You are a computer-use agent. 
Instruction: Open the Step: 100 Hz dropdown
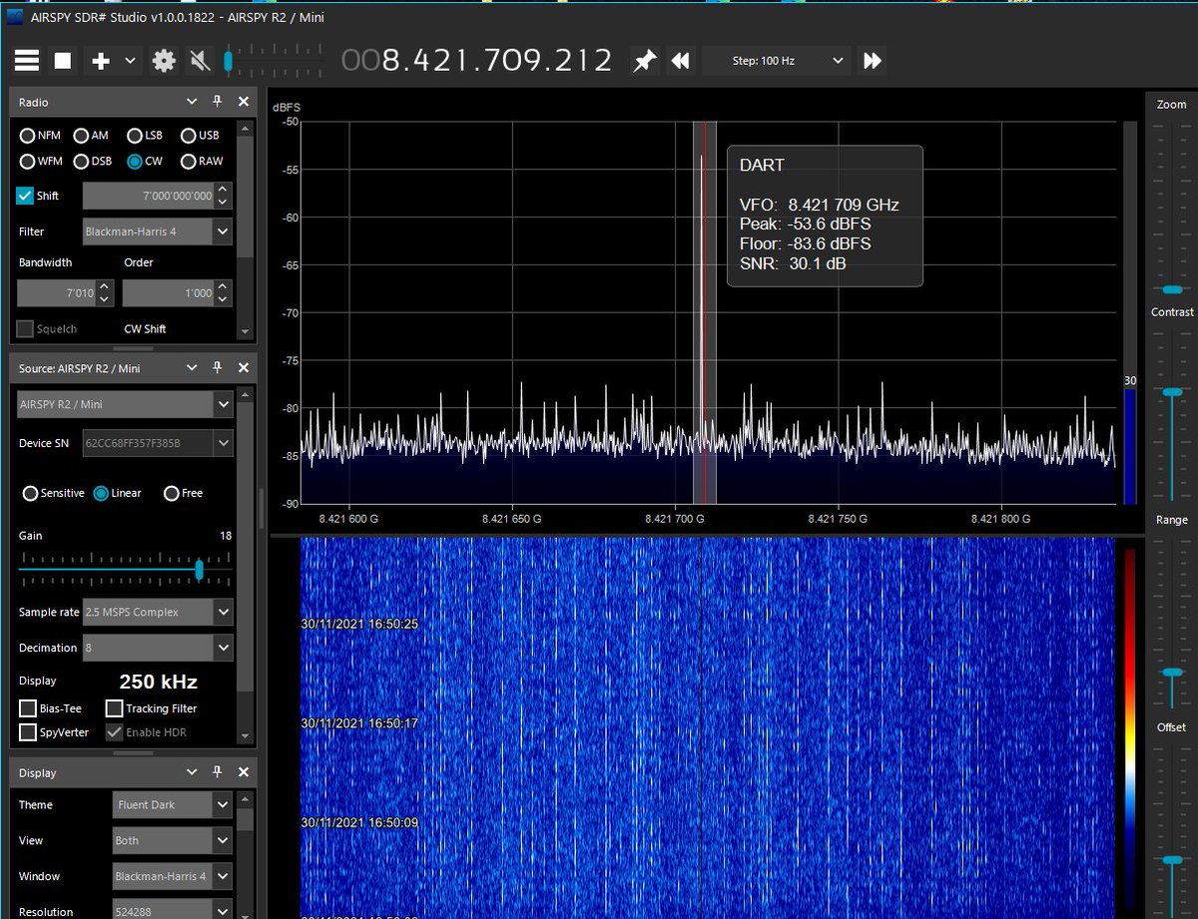click(x=776, y=61)
